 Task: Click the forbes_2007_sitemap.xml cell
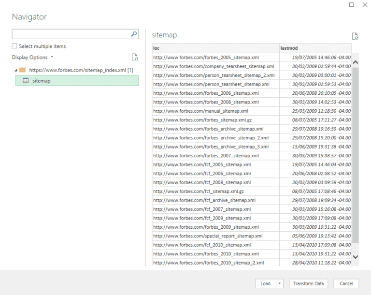pyautogui.click(x=215, y=156)
